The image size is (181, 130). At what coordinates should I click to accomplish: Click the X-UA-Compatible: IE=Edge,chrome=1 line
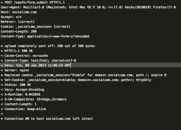tap(34, 99)
